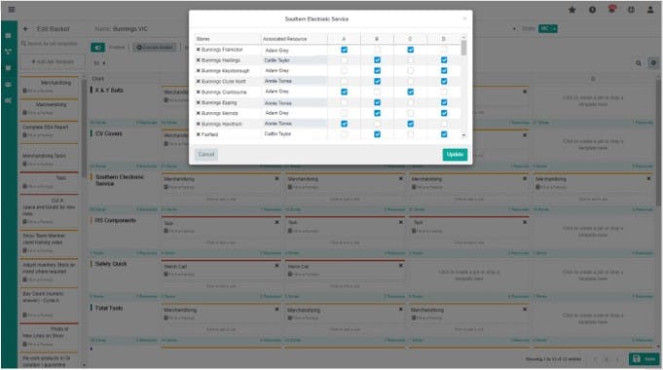This screenshot has width=663, height=370.
Task: Remove Bunnings Hawthorn store row
Action: [198, 124]
